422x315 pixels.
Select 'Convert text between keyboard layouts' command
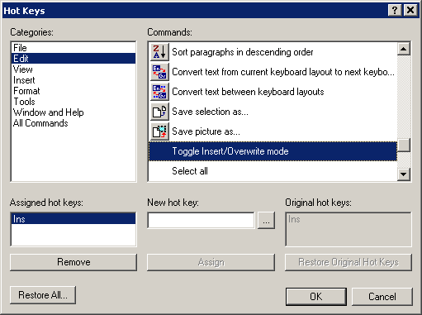point(273,92)
